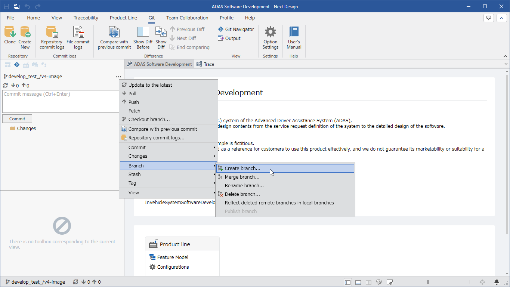Toggle the navigator pane layout button
Viewport: 510px width, 287px height.
(348, 282)
